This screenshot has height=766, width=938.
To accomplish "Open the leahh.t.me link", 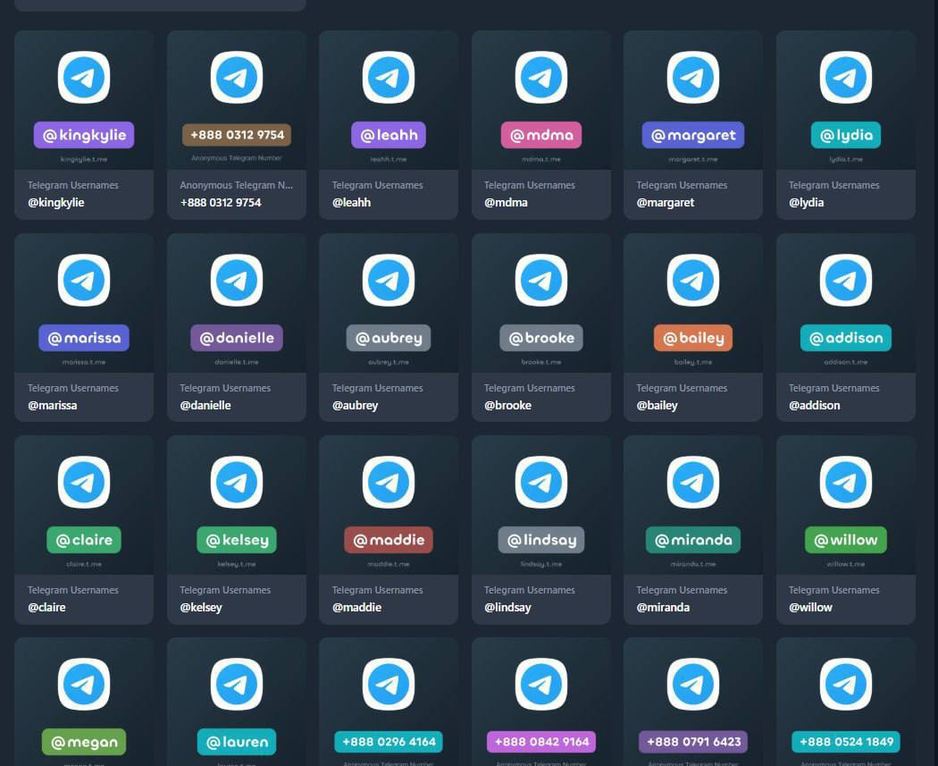I will coord(389,159).
